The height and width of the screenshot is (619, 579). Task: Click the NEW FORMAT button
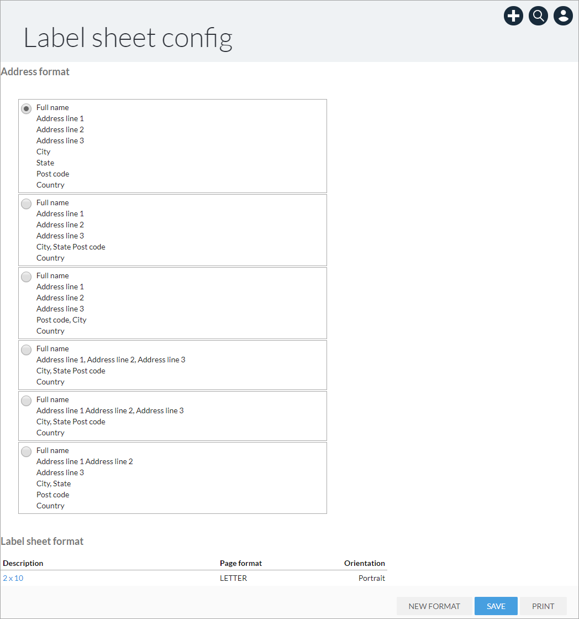coord(434,606)
